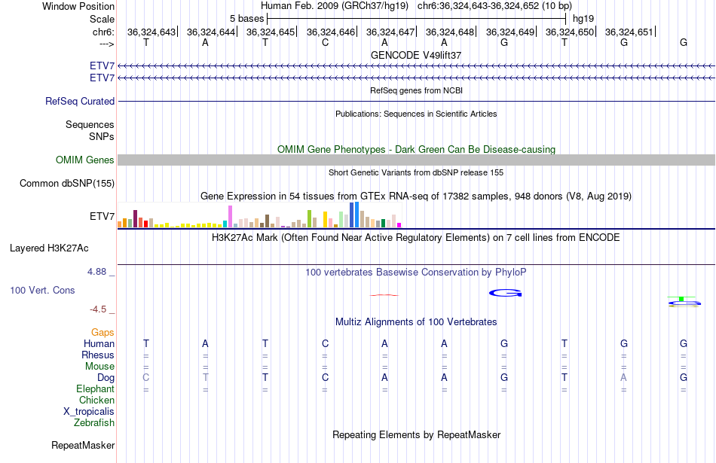Select the Chicken alignment row label
Screen dimensions: 716x463
pos(96,400)
